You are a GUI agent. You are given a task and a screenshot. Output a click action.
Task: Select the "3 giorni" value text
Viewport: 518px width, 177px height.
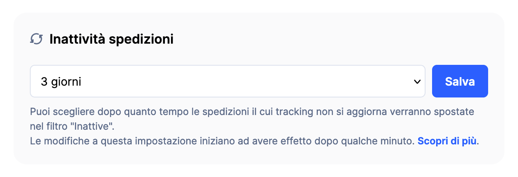[x=61, y=82]
